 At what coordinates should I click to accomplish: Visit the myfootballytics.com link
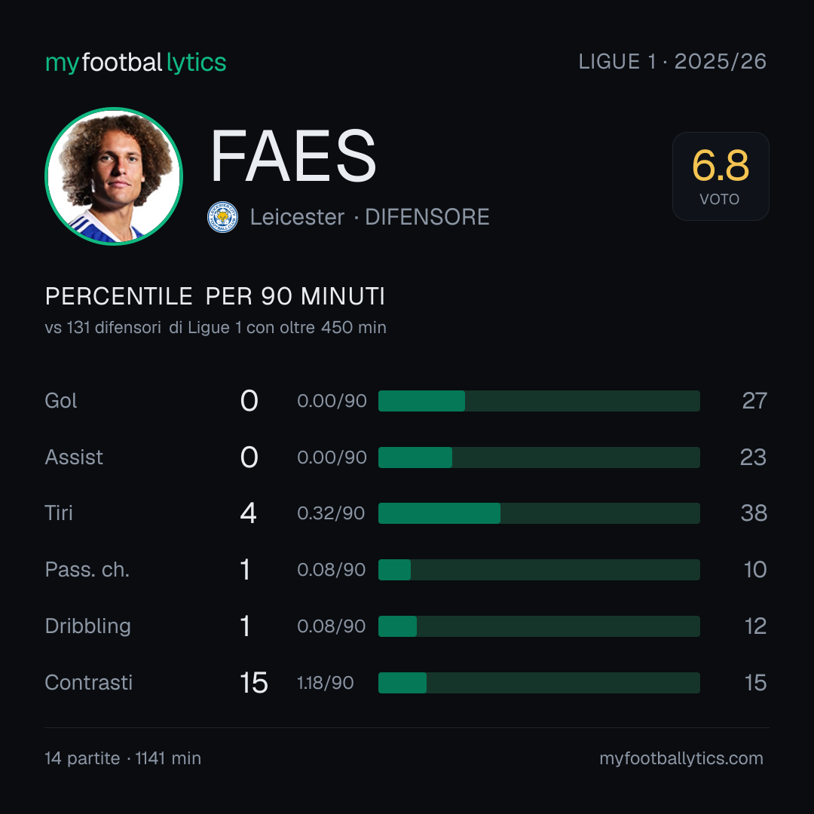click(x=681, y=758)
